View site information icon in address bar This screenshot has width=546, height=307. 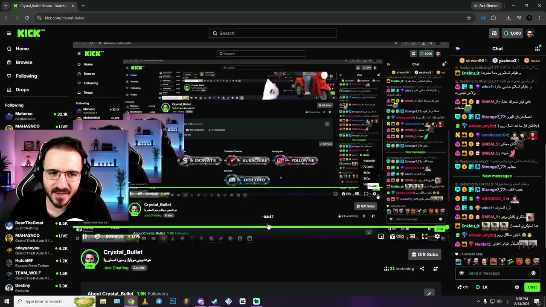click(x=39, y=18)
